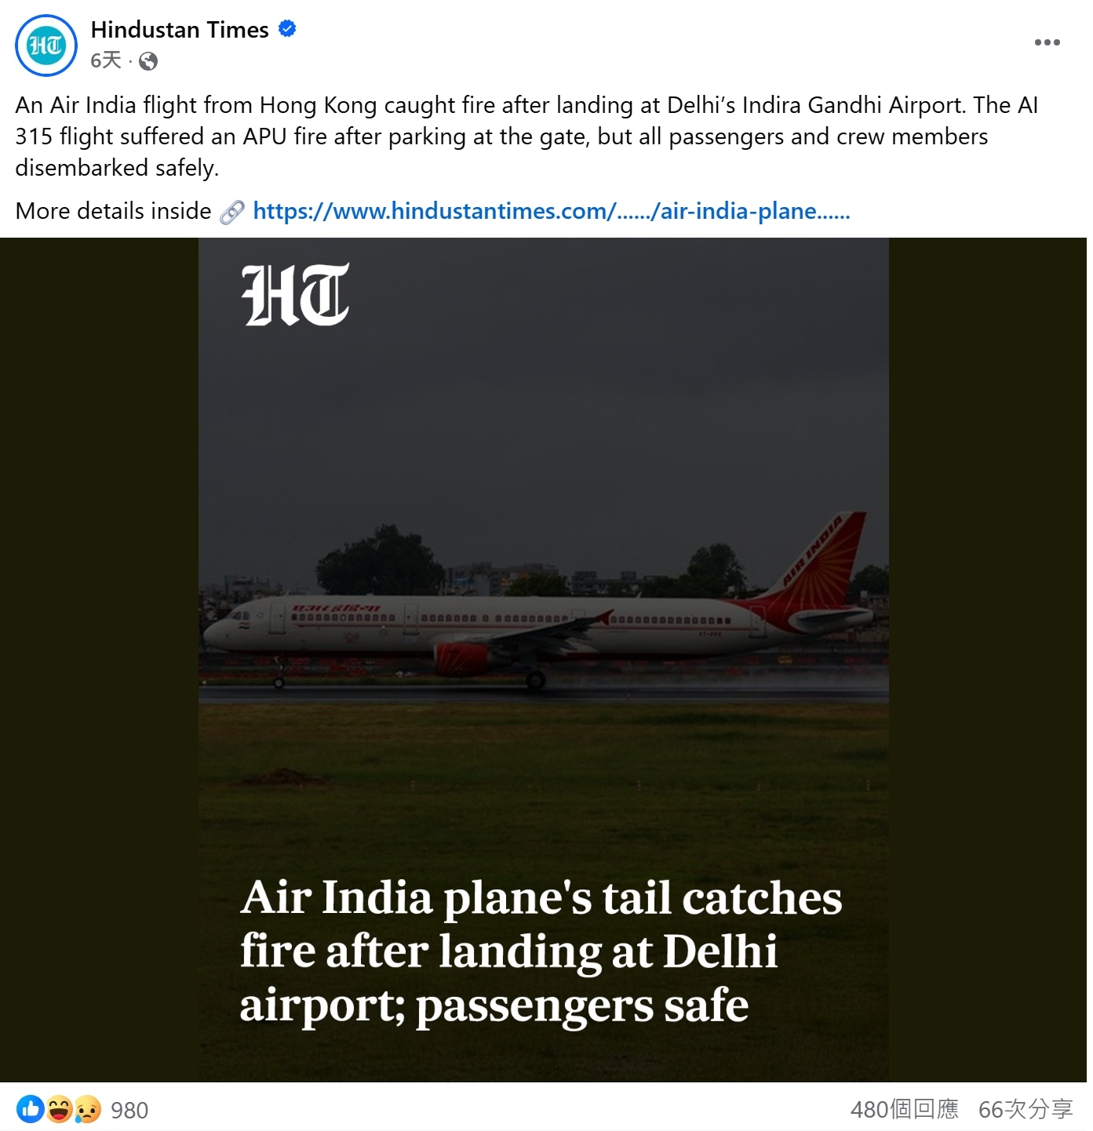Click the public globe privacy icon

[148, 61]
